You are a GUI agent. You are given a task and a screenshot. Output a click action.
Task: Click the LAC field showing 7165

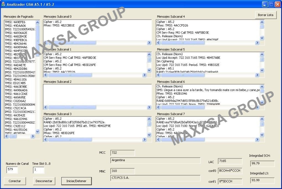coord(230,161)
